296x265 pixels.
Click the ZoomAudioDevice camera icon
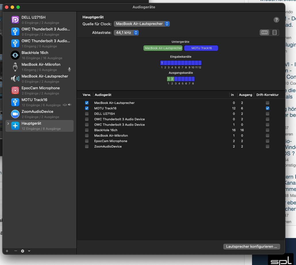(x=15, y=114)
